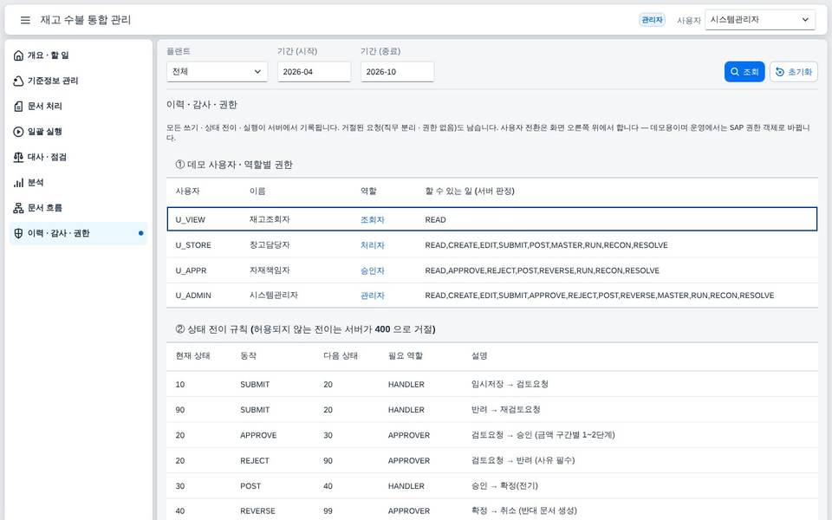The height and width of the screenshot is (520, 832).
Task: Open the 사용자 시스템관리자 dropdown
Action: pos(760,20)
